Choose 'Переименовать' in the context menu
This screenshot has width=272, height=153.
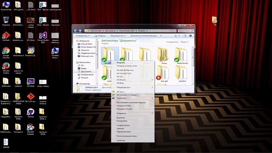[133, 132]
